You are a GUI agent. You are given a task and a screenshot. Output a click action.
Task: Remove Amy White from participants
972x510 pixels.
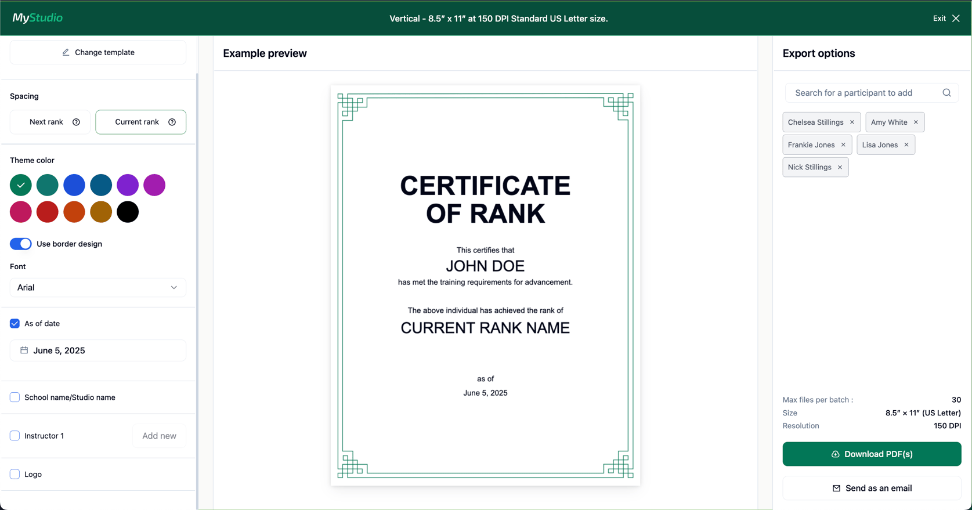click(x=916, y=122)
